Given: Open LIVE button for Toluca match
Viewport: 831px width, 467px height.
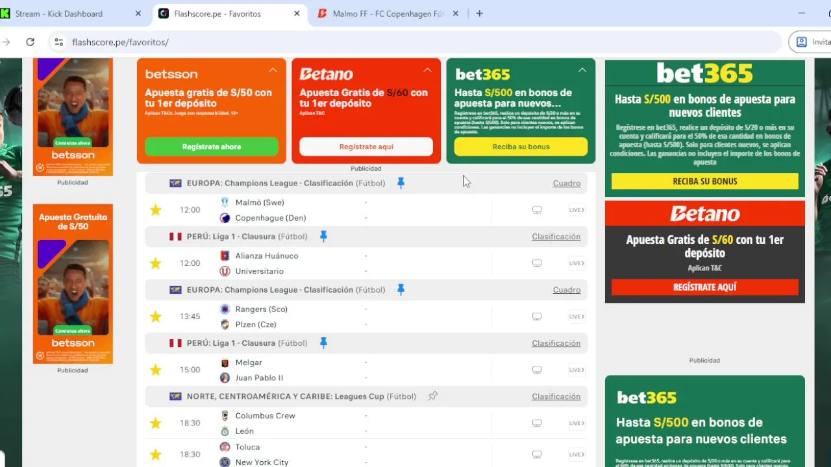Looking at the screenshot, I should coord(577,455).
